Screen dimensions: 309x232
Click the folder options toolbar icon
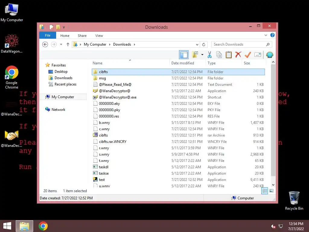pos(195,55)
